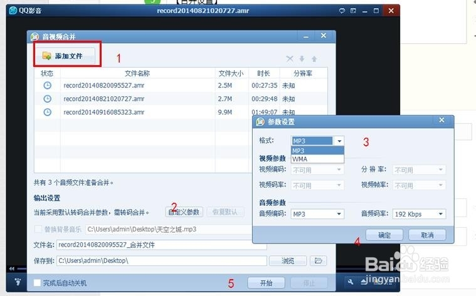Open feedback chat bubble icon in title bar
Viewport: 476px width, 296px height.
(342, 11)
